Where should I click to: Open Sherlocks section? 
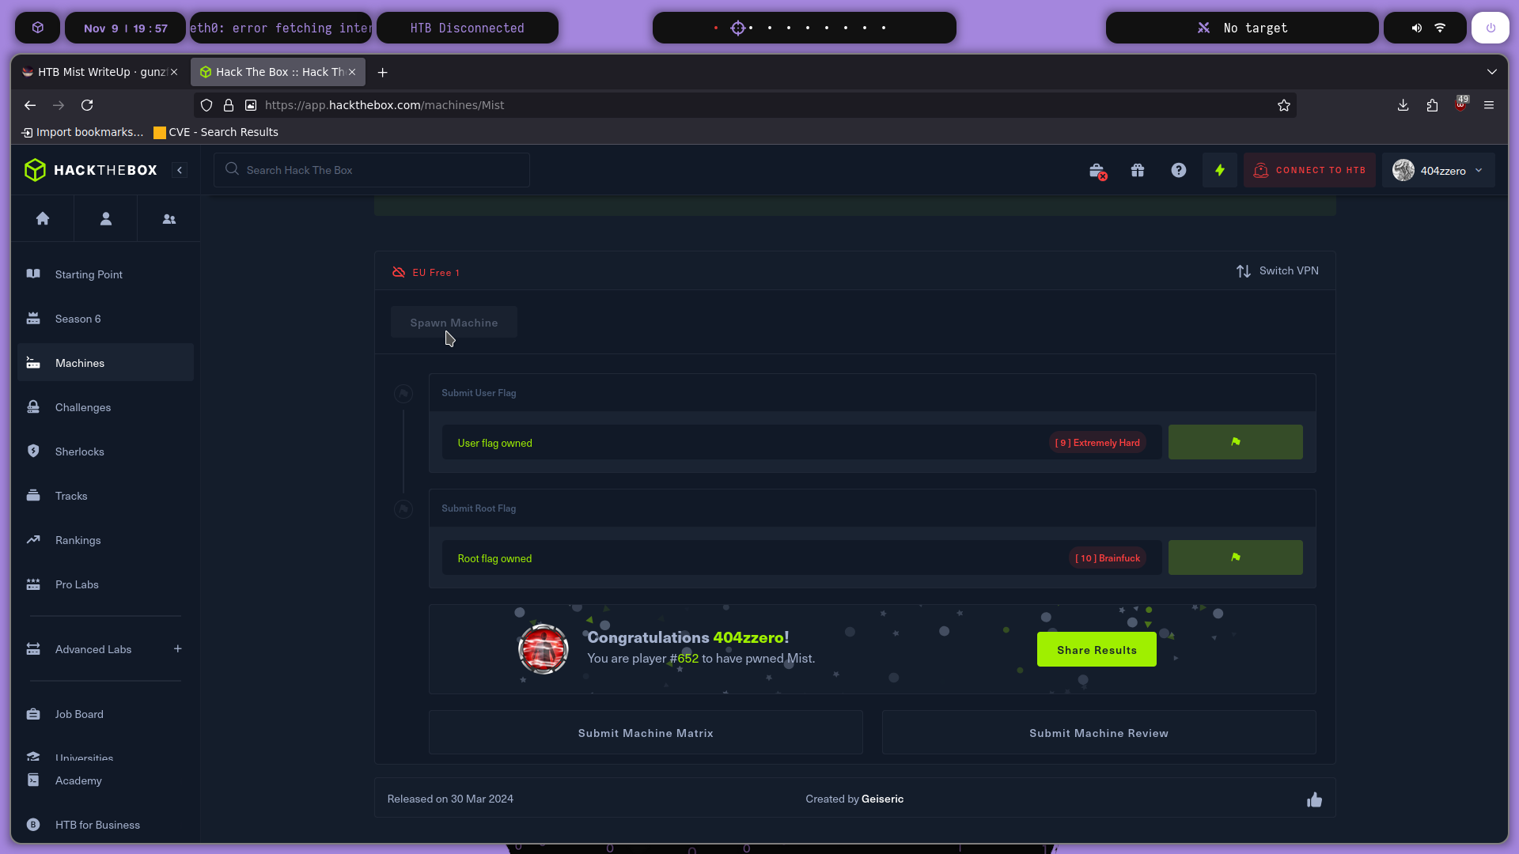105,452
